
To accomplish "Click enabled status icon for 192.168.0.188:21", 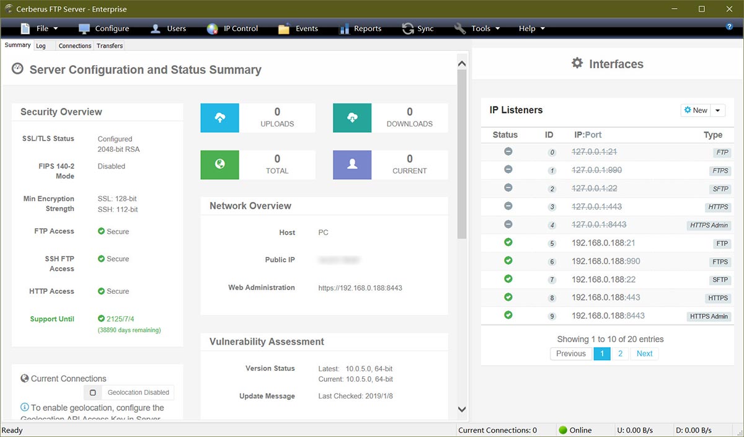I will pyautogui.click(x=508, y=242).
